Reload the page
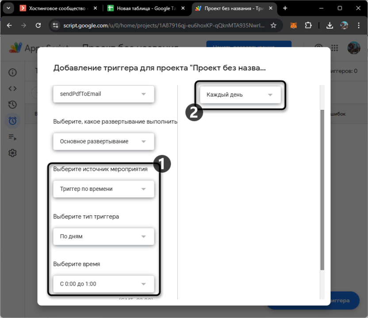Screen dimensions: 368x318 click(38, 25)
